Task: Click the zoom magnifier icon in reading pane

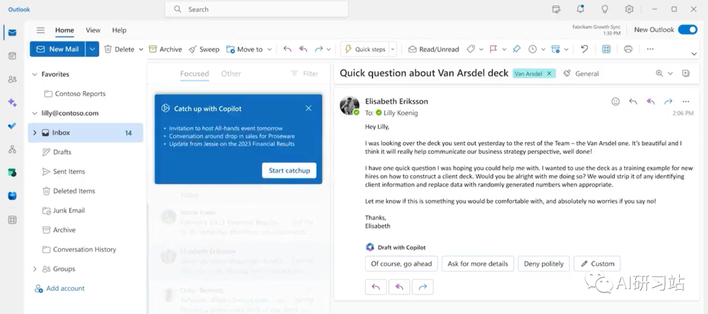Action: [x=659, y=73]
